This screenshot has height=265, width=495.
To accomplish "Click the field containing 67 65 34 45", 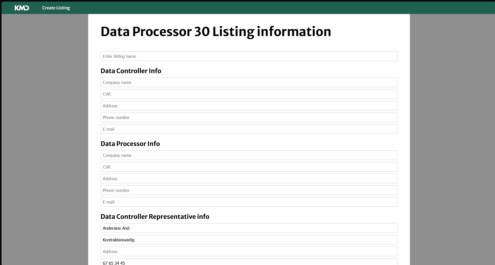I will point(249,262).
